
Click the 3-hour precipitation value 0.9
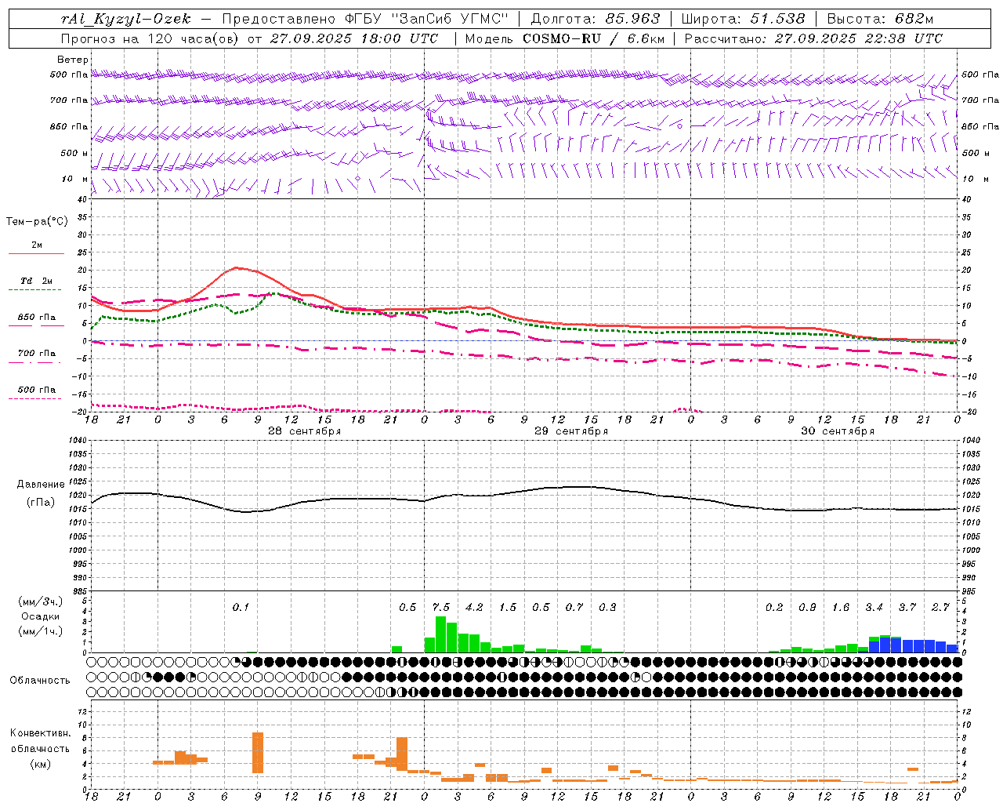807,607
